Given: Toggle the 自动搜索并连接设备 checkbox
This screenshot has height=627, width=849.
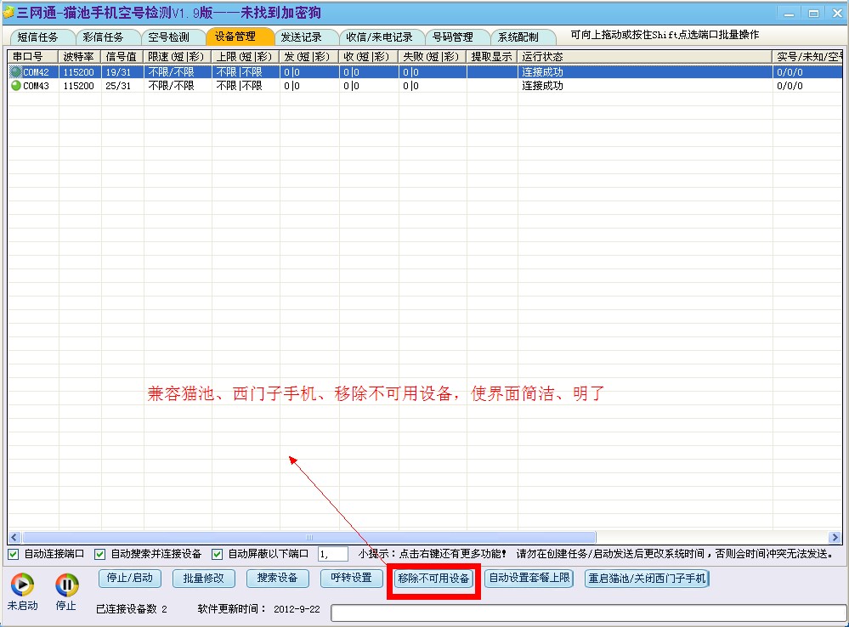Looking at the screenshot, I should click(x=99, y=554).
